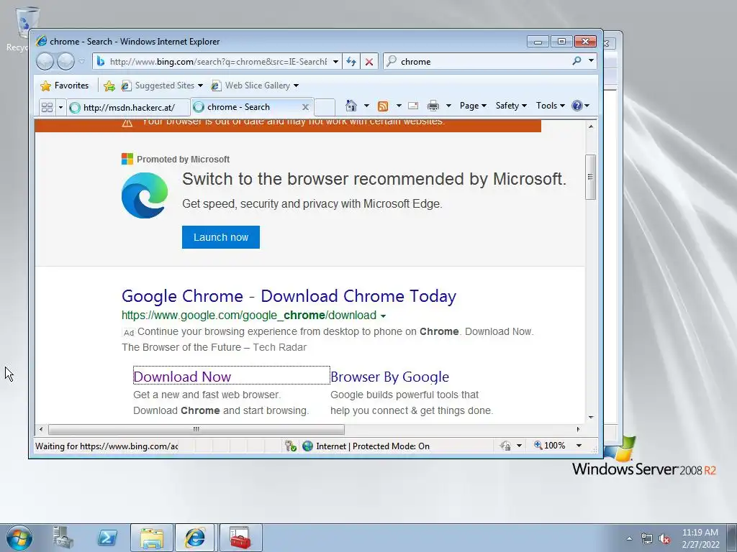Open Suggested Sites favorites item
The height and width of the screenshot is (552, 737).
[x=162, y=86]
